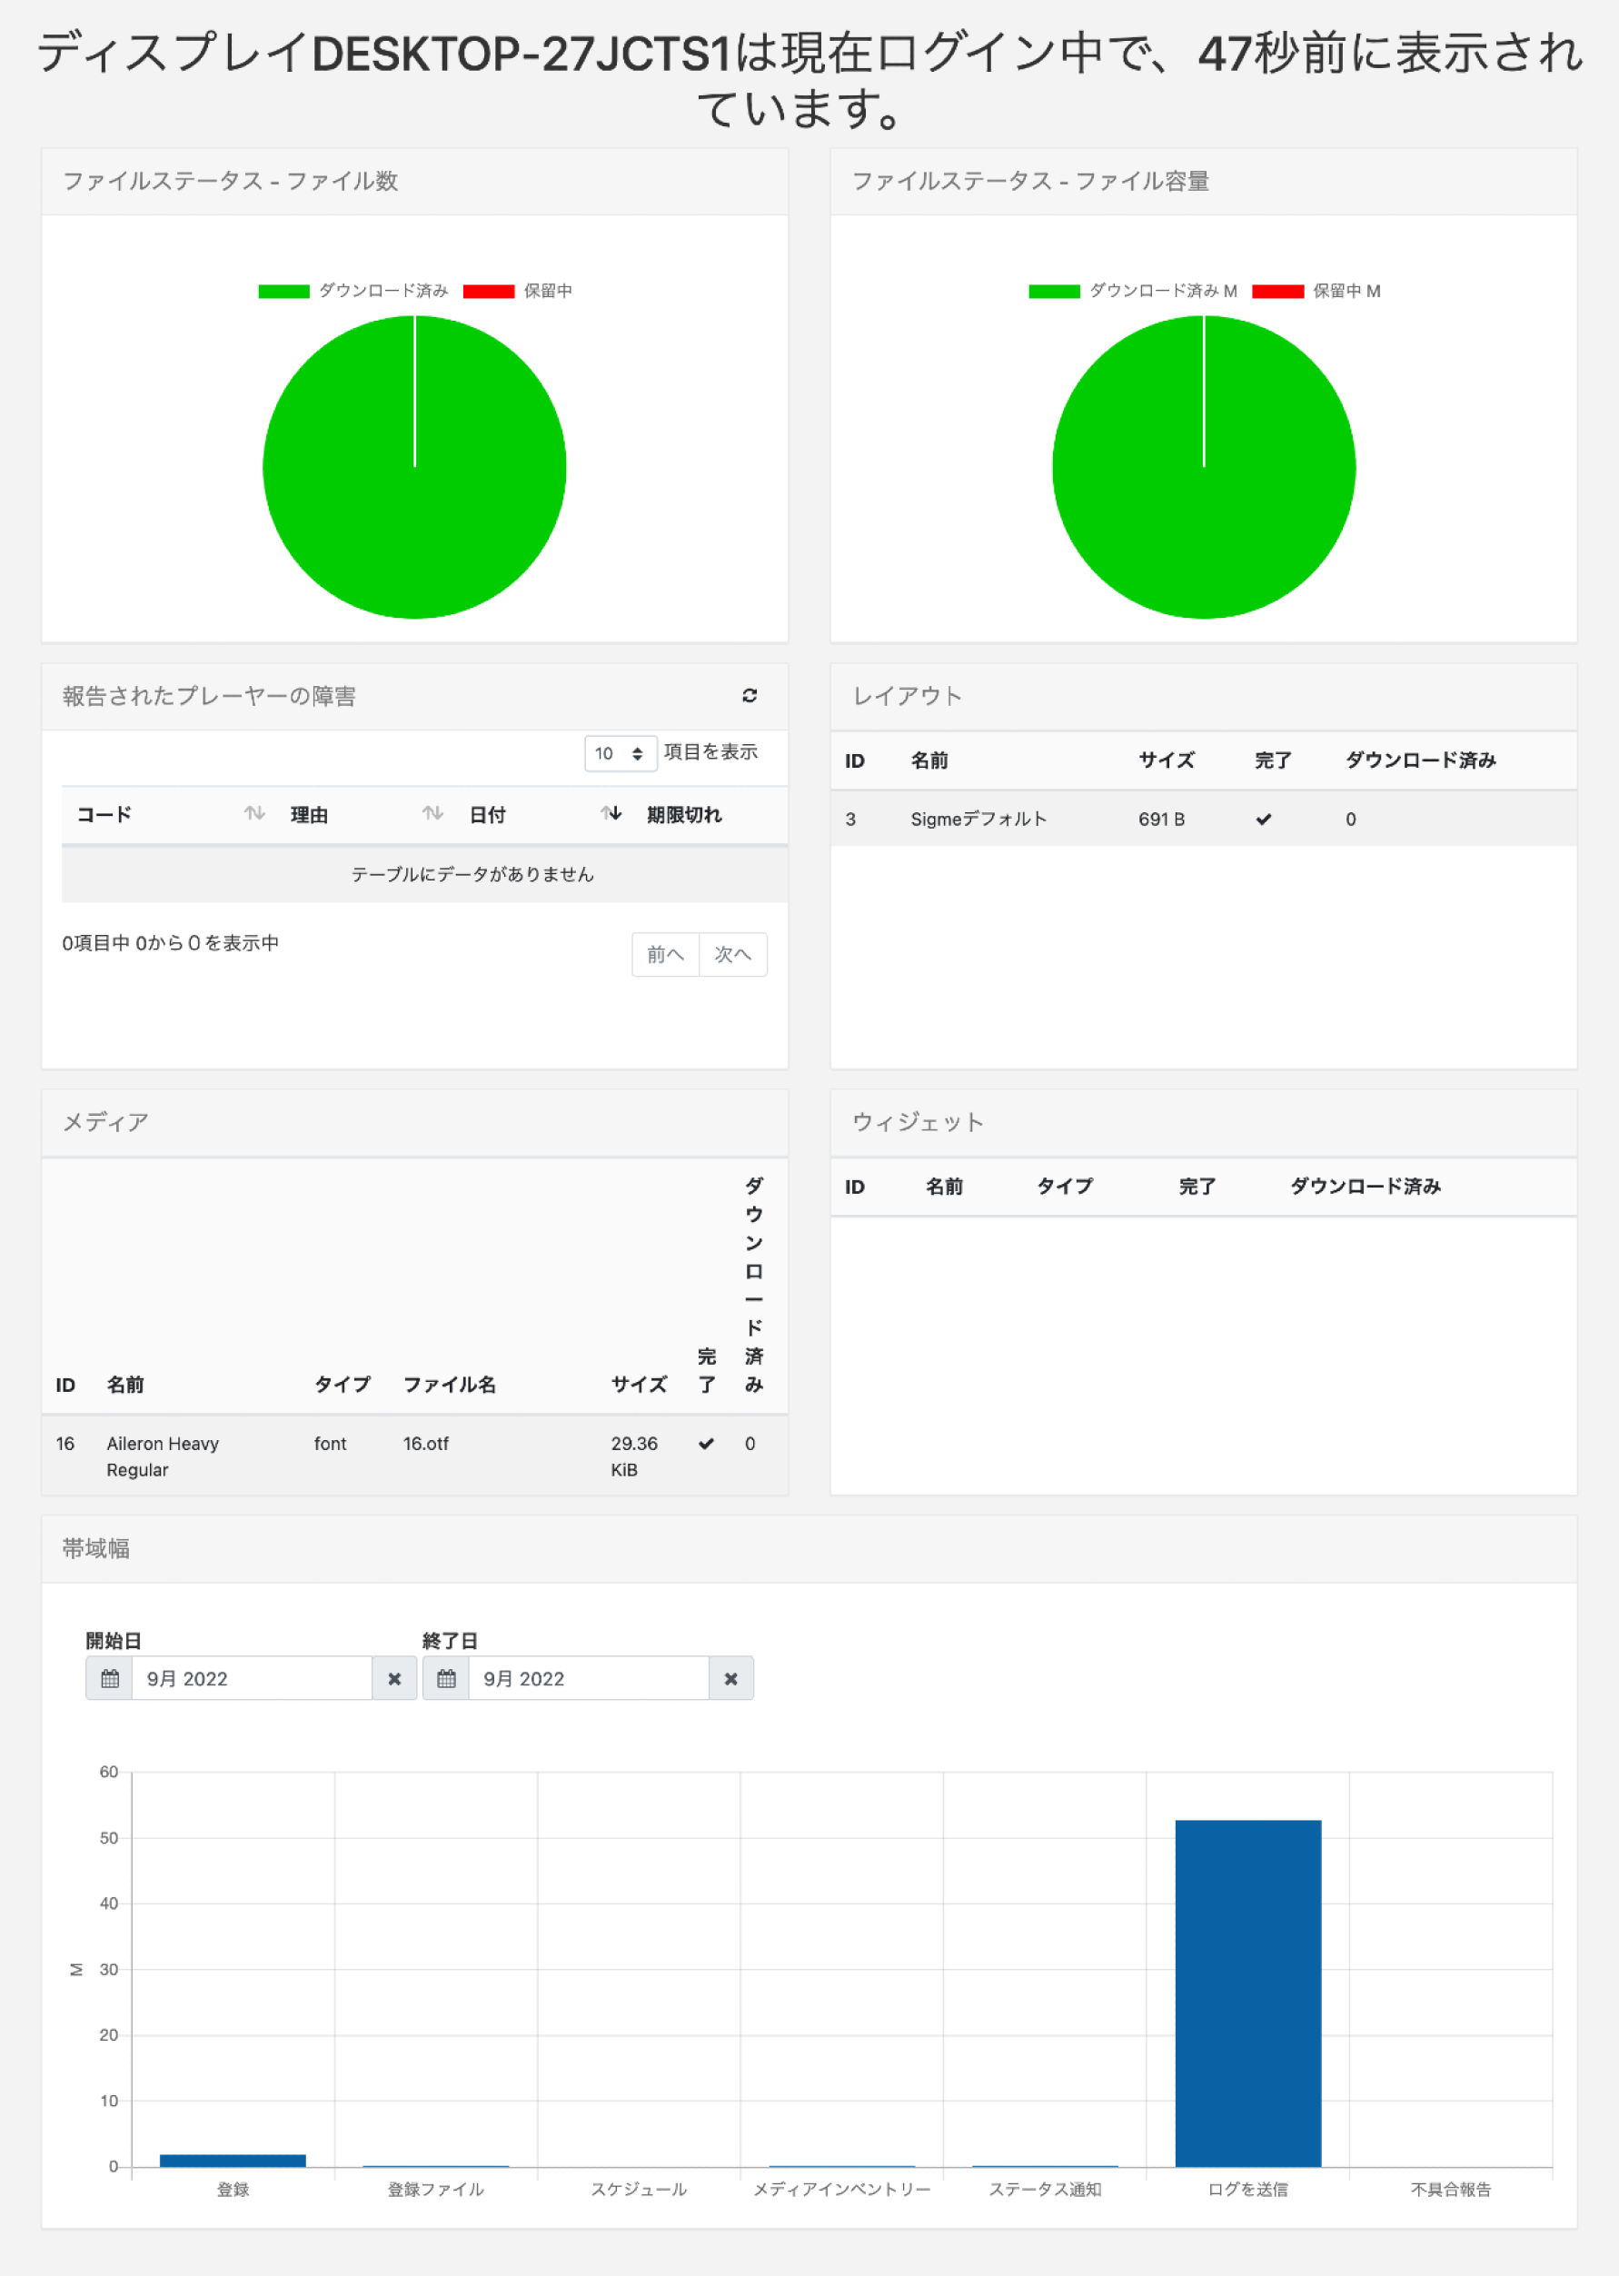Click the 期限切れ column header
The width and height of the screenshot is (1619, 2276).
click(x=684, y=814)
